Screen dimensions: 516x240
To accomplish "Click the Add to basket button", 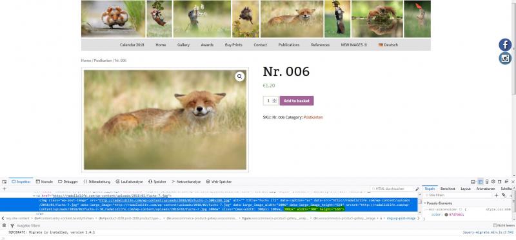I will tap(297, 101).
